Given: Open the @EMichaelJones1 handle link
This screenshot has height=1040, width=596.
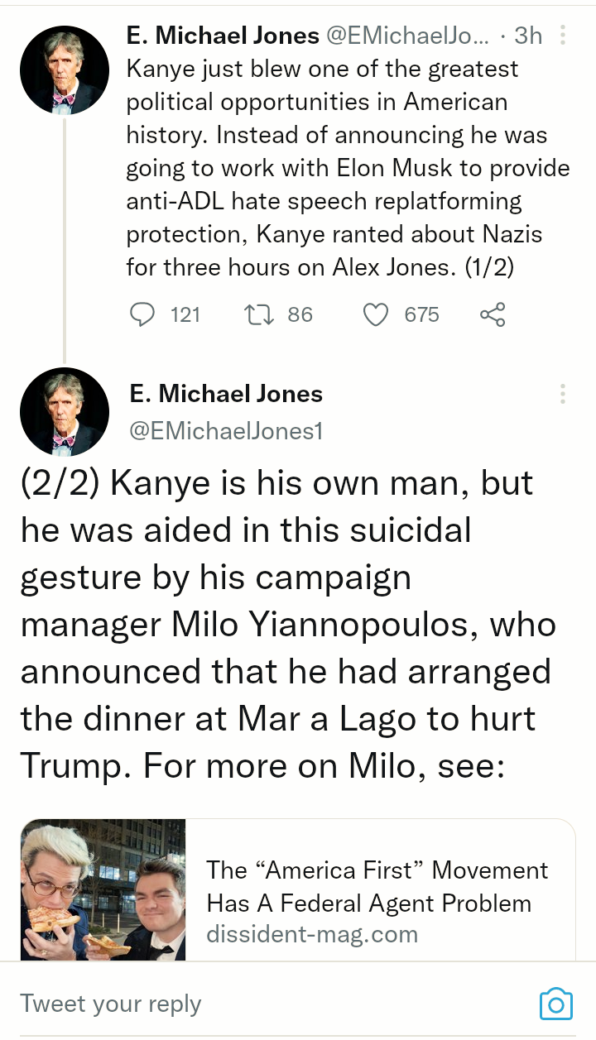Looking at the screenshot, I should coord(226,430).
